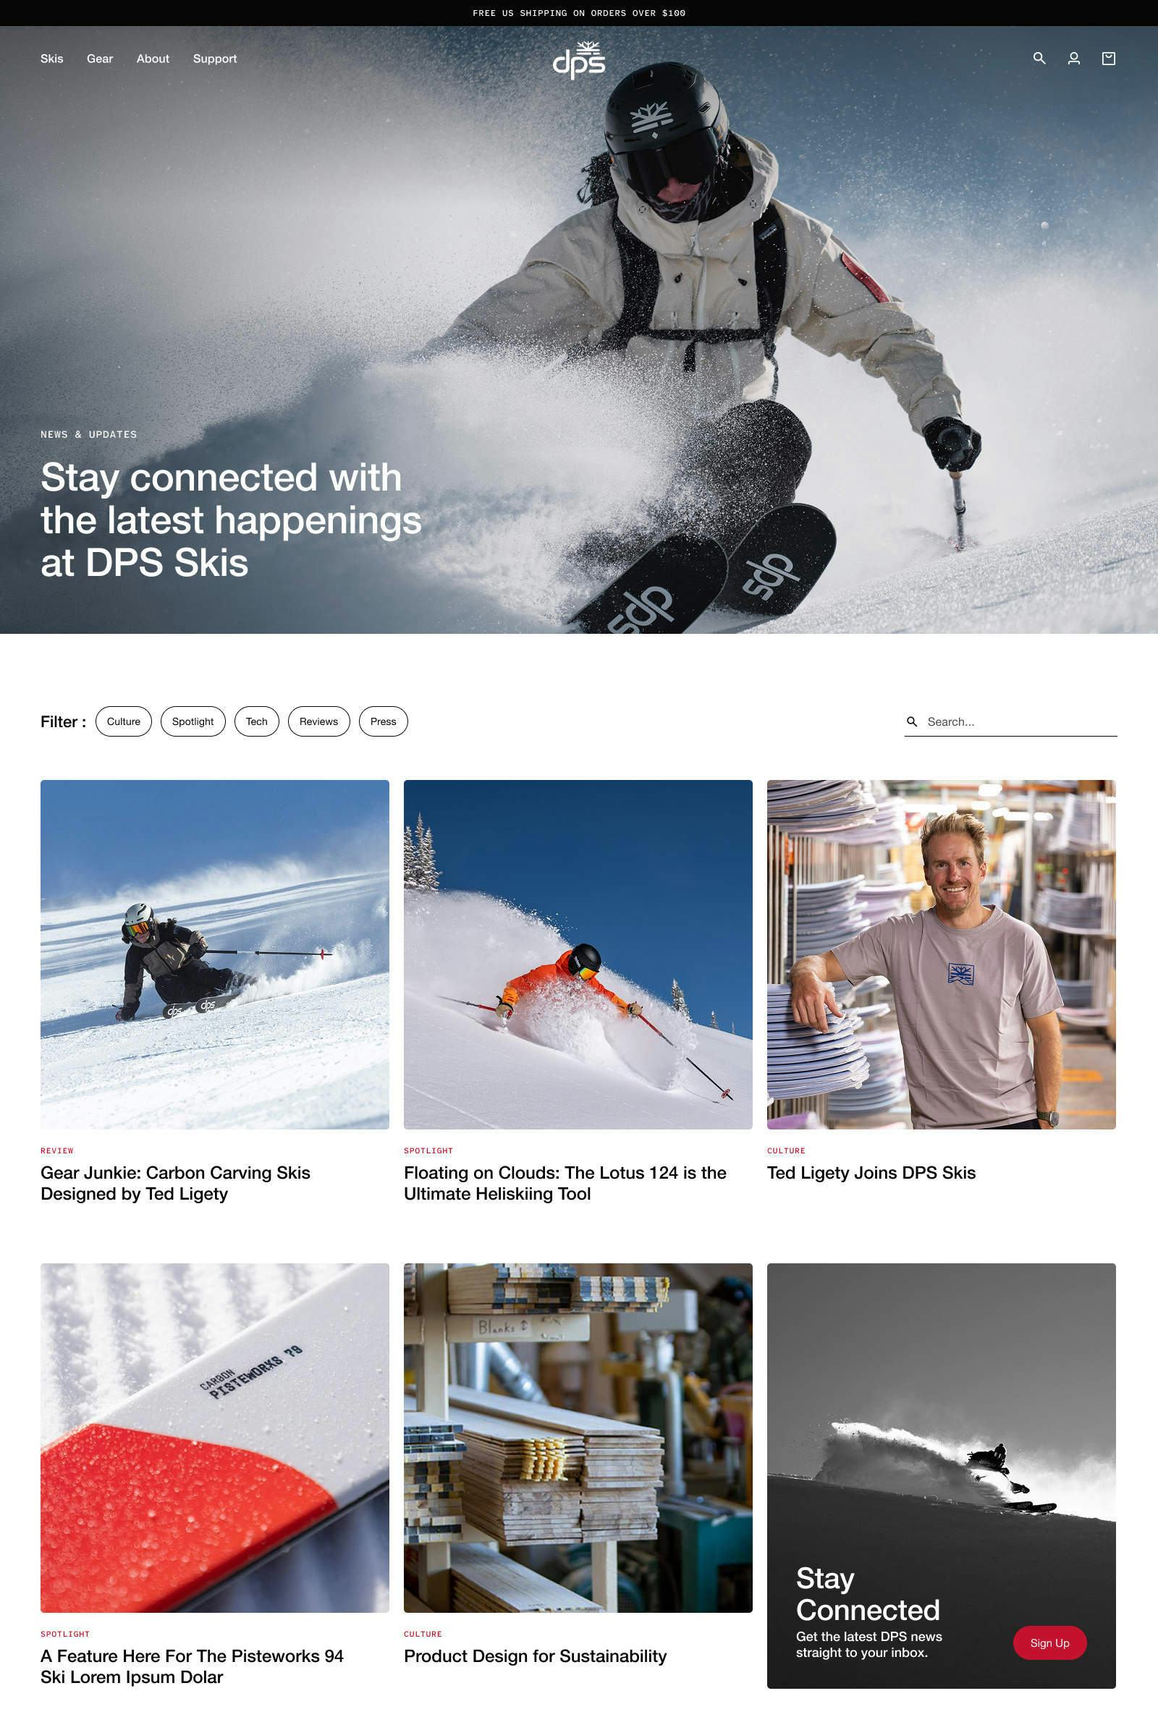Open Product Design for Sustainability article
The height and width of the screenshot is (1717, 1158).
click(x=535, y=1655)
